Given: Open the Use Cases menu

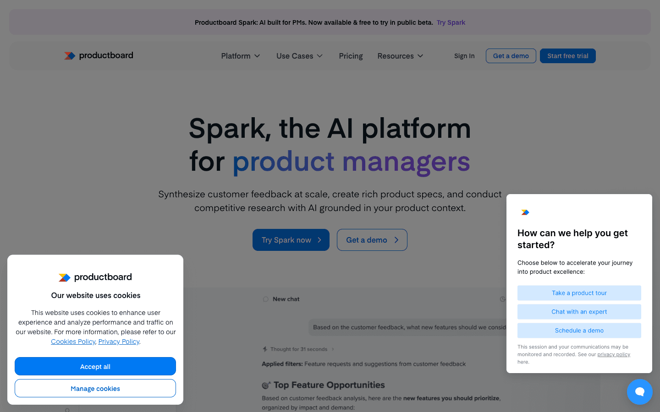Looking at the screenshot, I should tap(299, 55).
